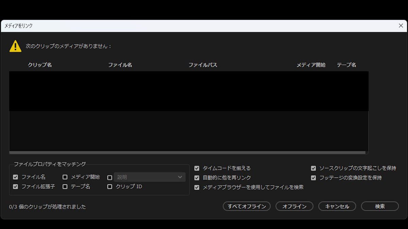Viewport: 408px width, 229px height.
Task: Disable フッテージの変換設定を保持 option
Action: (x=313, y=177)
